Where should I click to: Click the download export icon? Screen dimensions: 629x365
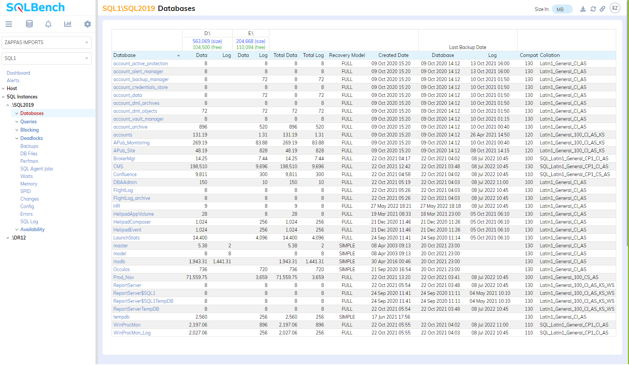583,9
